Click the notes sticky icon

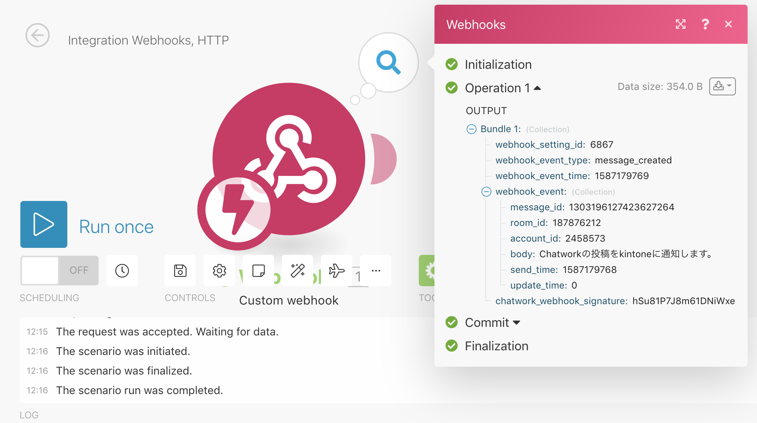[258, 271]
